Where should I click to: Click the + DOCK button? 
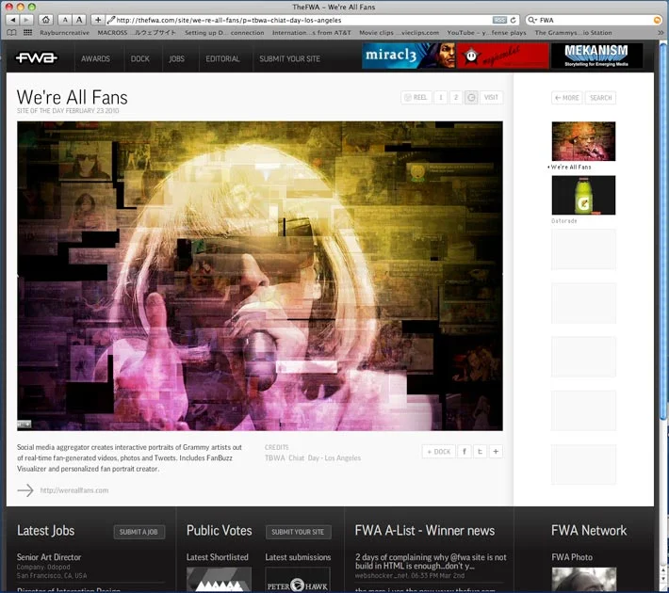click(438, 452)
